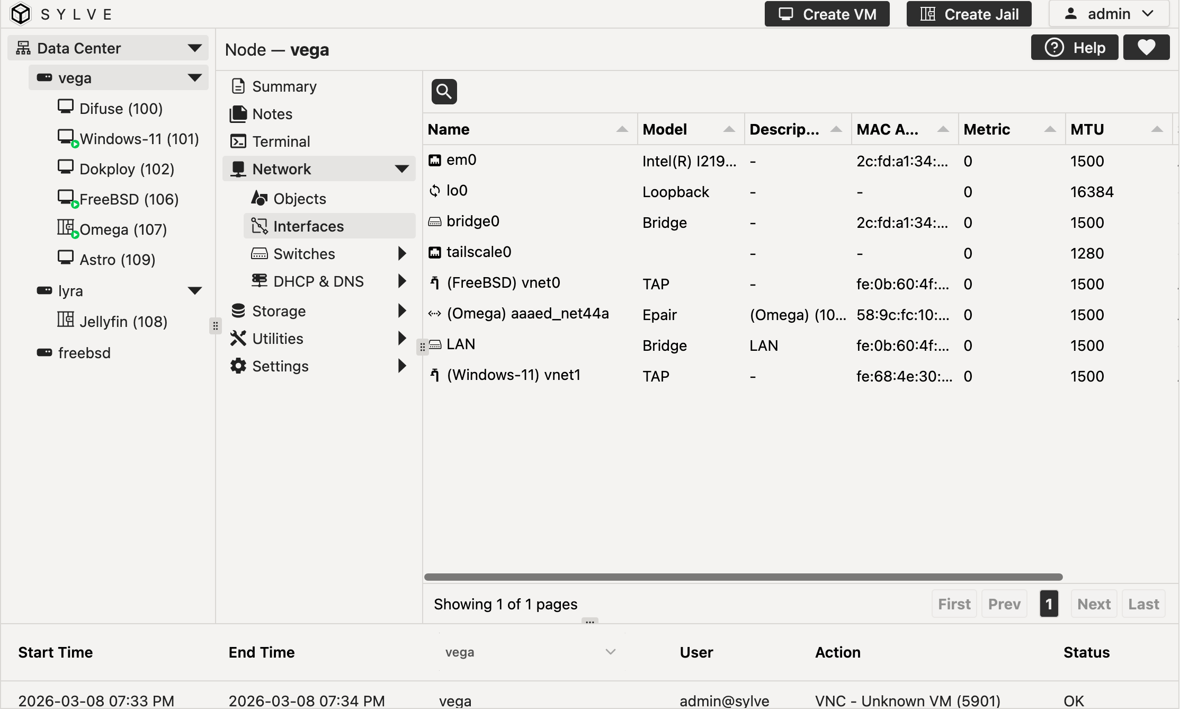
Task: Open the Summary menu item
Action: (284, 86)
